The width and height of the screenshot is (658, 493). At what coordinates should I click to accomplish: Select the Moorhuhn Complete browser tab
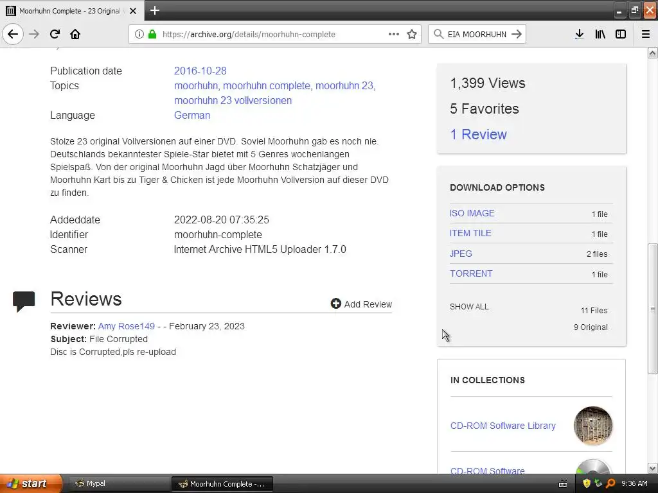pyautogui.click(x=72, y=11)
